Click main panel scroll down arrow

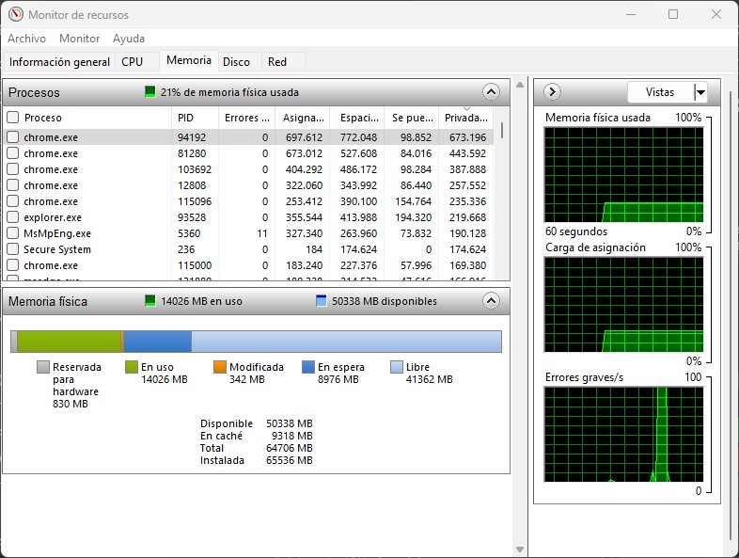coord(520,549)
